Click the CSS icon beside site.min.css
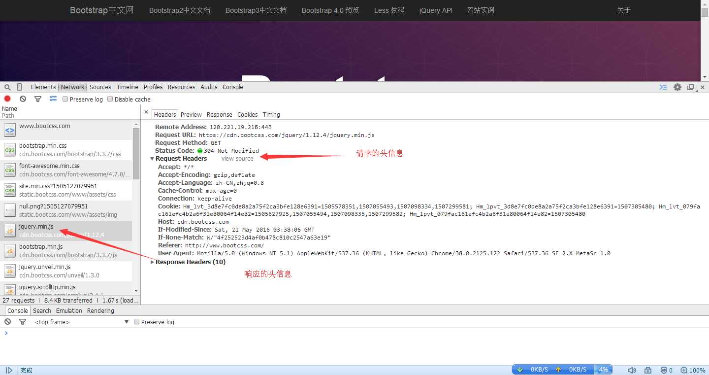 [10, 190]
